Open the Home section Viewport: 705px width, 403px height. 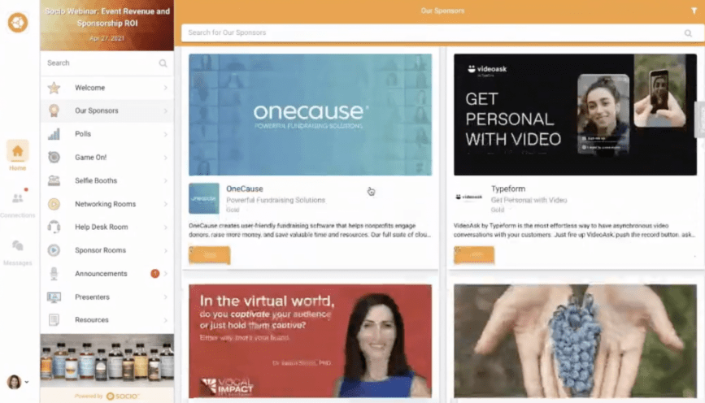coord(18,156)
